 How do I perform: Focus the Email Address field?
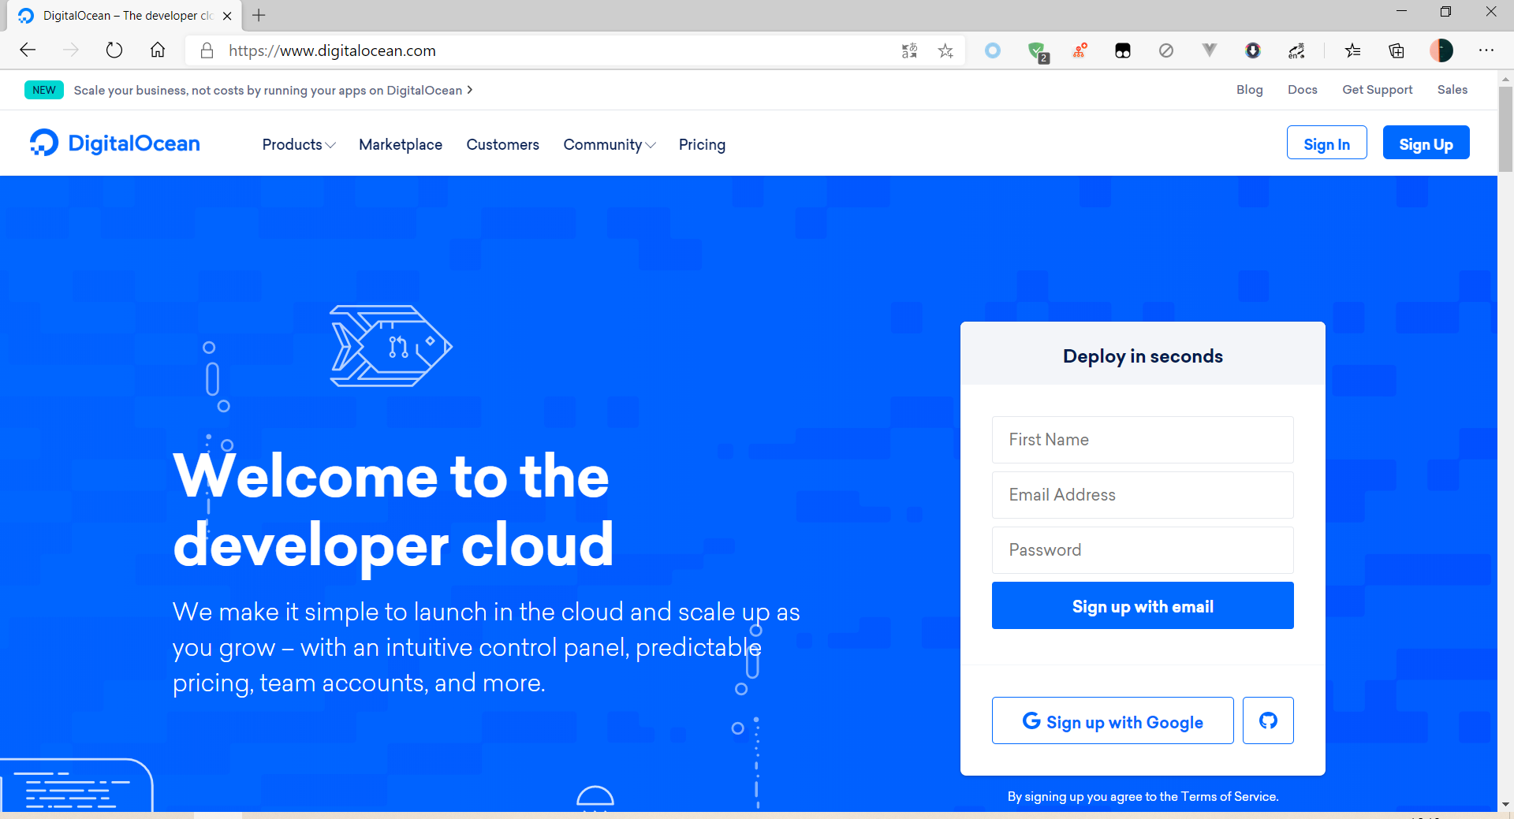tap(1143, 495)
